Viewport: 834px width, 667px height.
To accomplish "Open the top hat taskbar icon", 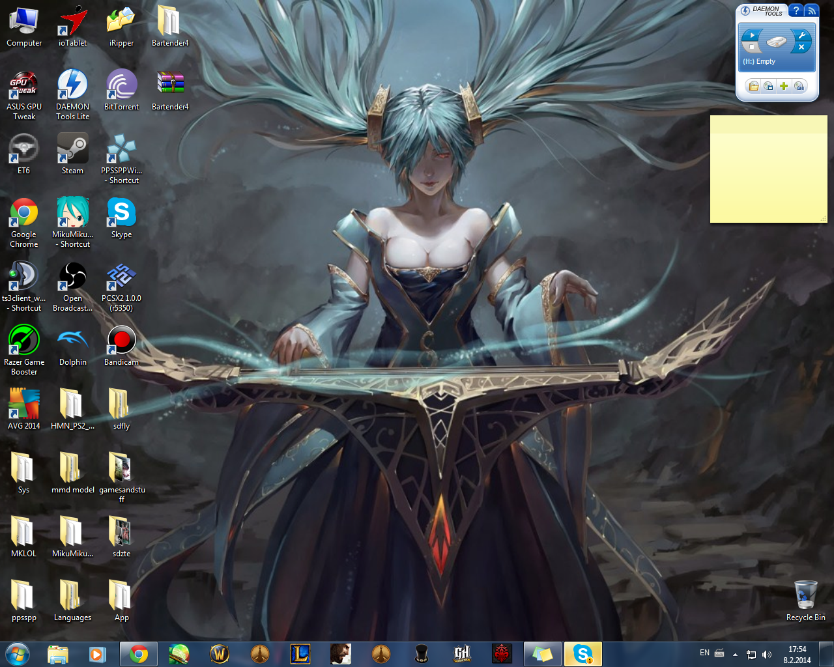I will pyautogui.click(x=422, y=654).
